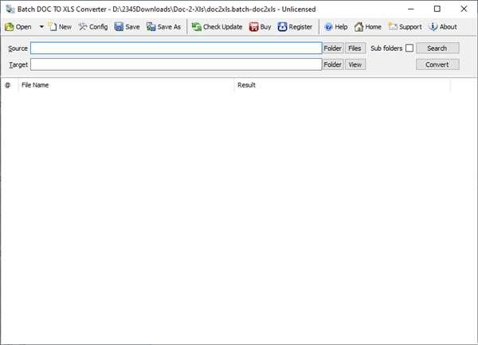The image size is (478, 345).
Task: Add source documents via Files button
Action: coord(355,48)
